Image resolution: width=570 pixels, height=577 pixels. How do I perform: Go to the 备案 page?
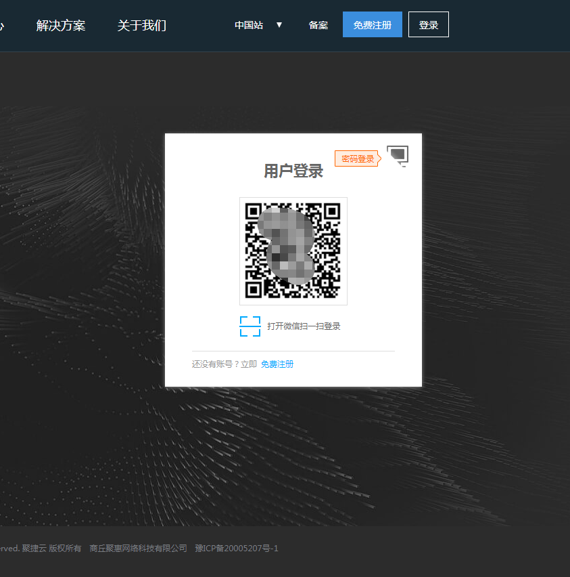point(318,25)
